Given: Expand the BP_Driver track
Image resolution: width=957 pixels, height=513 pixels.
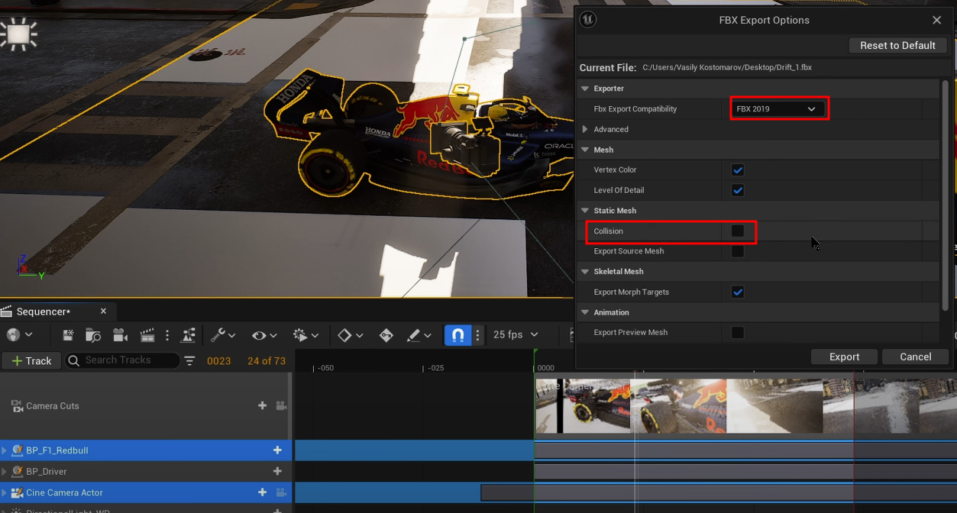Looking at the screenshot, I should [x=5, y=472].
